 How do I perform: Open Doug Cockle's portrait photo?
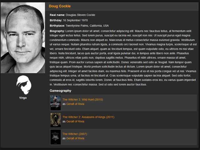point(23,38)
